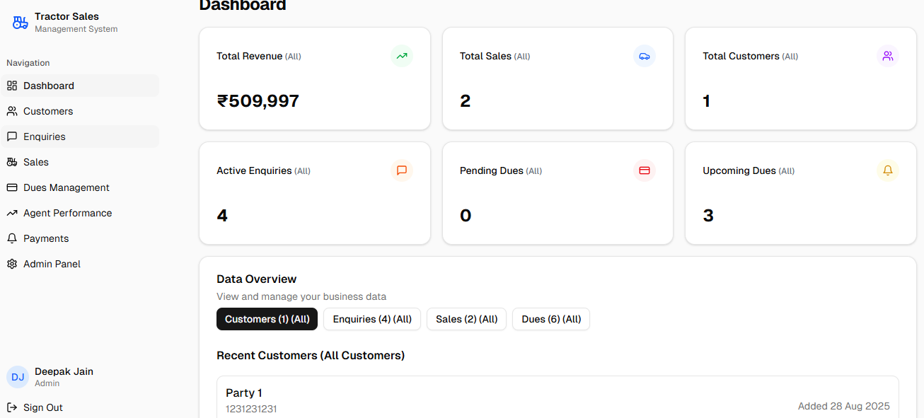Click the purple customers icon

point(887,56)
